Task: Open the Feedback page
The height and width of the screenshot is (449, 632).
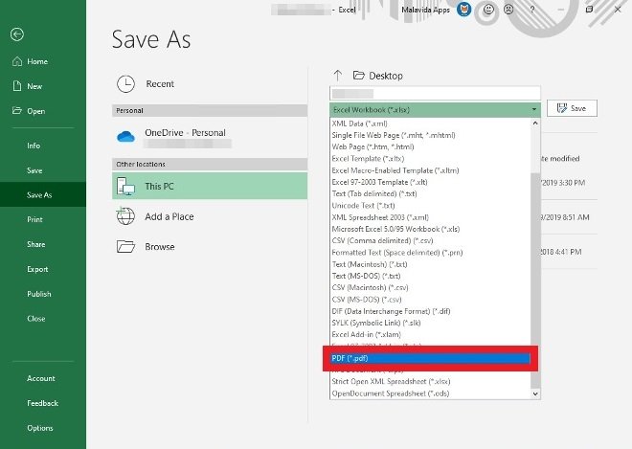Action: [x=42, y=403]
